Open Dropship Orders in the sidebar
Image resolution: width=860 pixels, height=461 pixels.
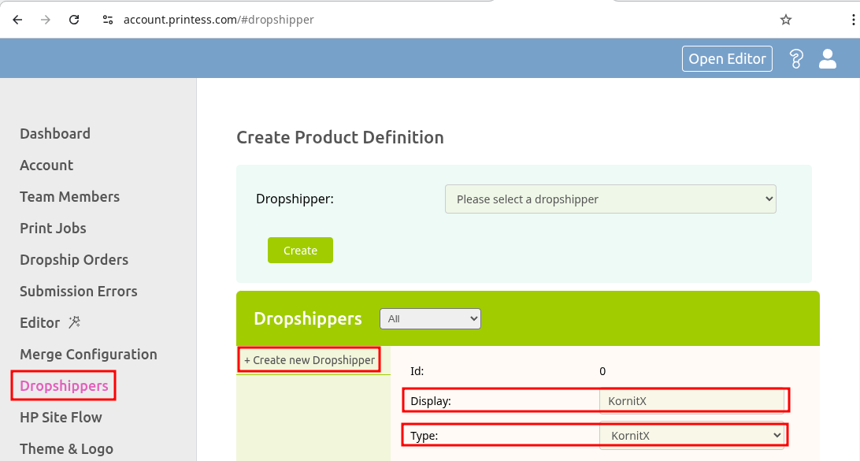[74, 259]
